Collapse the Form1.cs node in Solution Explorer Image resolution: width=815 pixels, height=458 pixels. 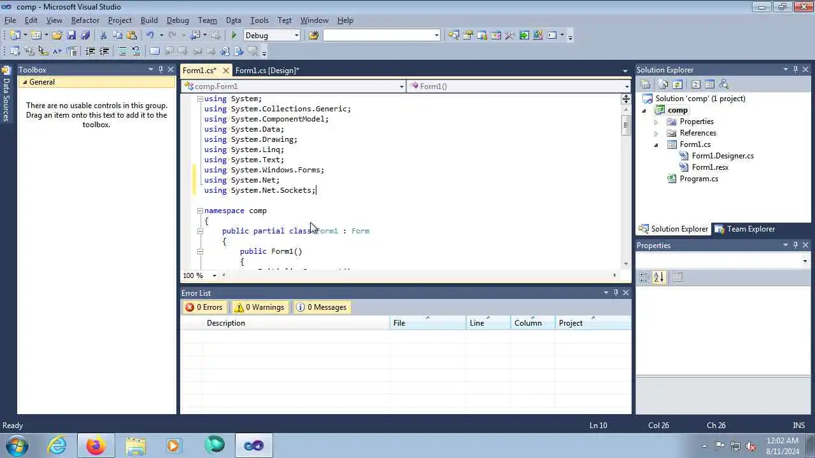(656, 144)
